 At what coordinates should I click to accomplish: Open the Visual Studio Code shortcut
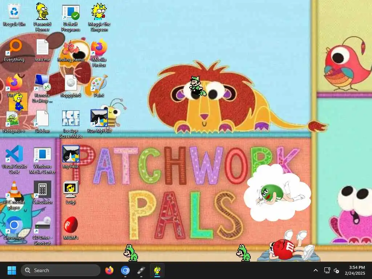[14, 160]
